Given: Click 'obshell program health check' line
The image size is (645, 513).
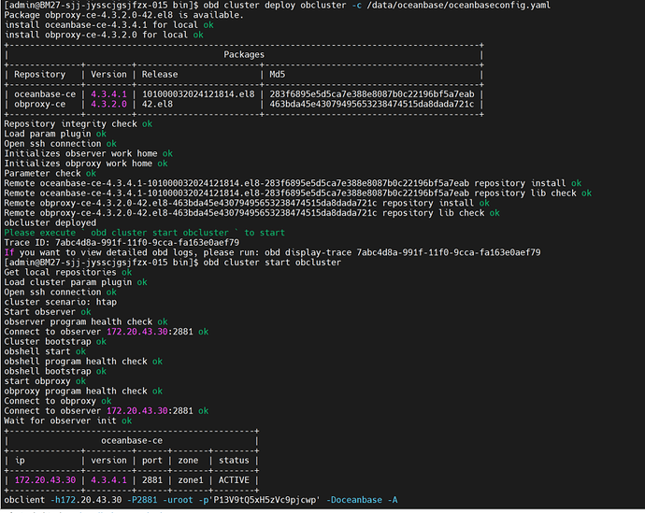Looking at the screenshot, I should coord(83,362).
